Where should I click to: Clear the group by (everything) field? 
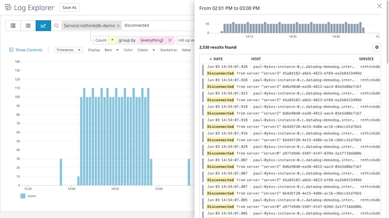point(169,40)
